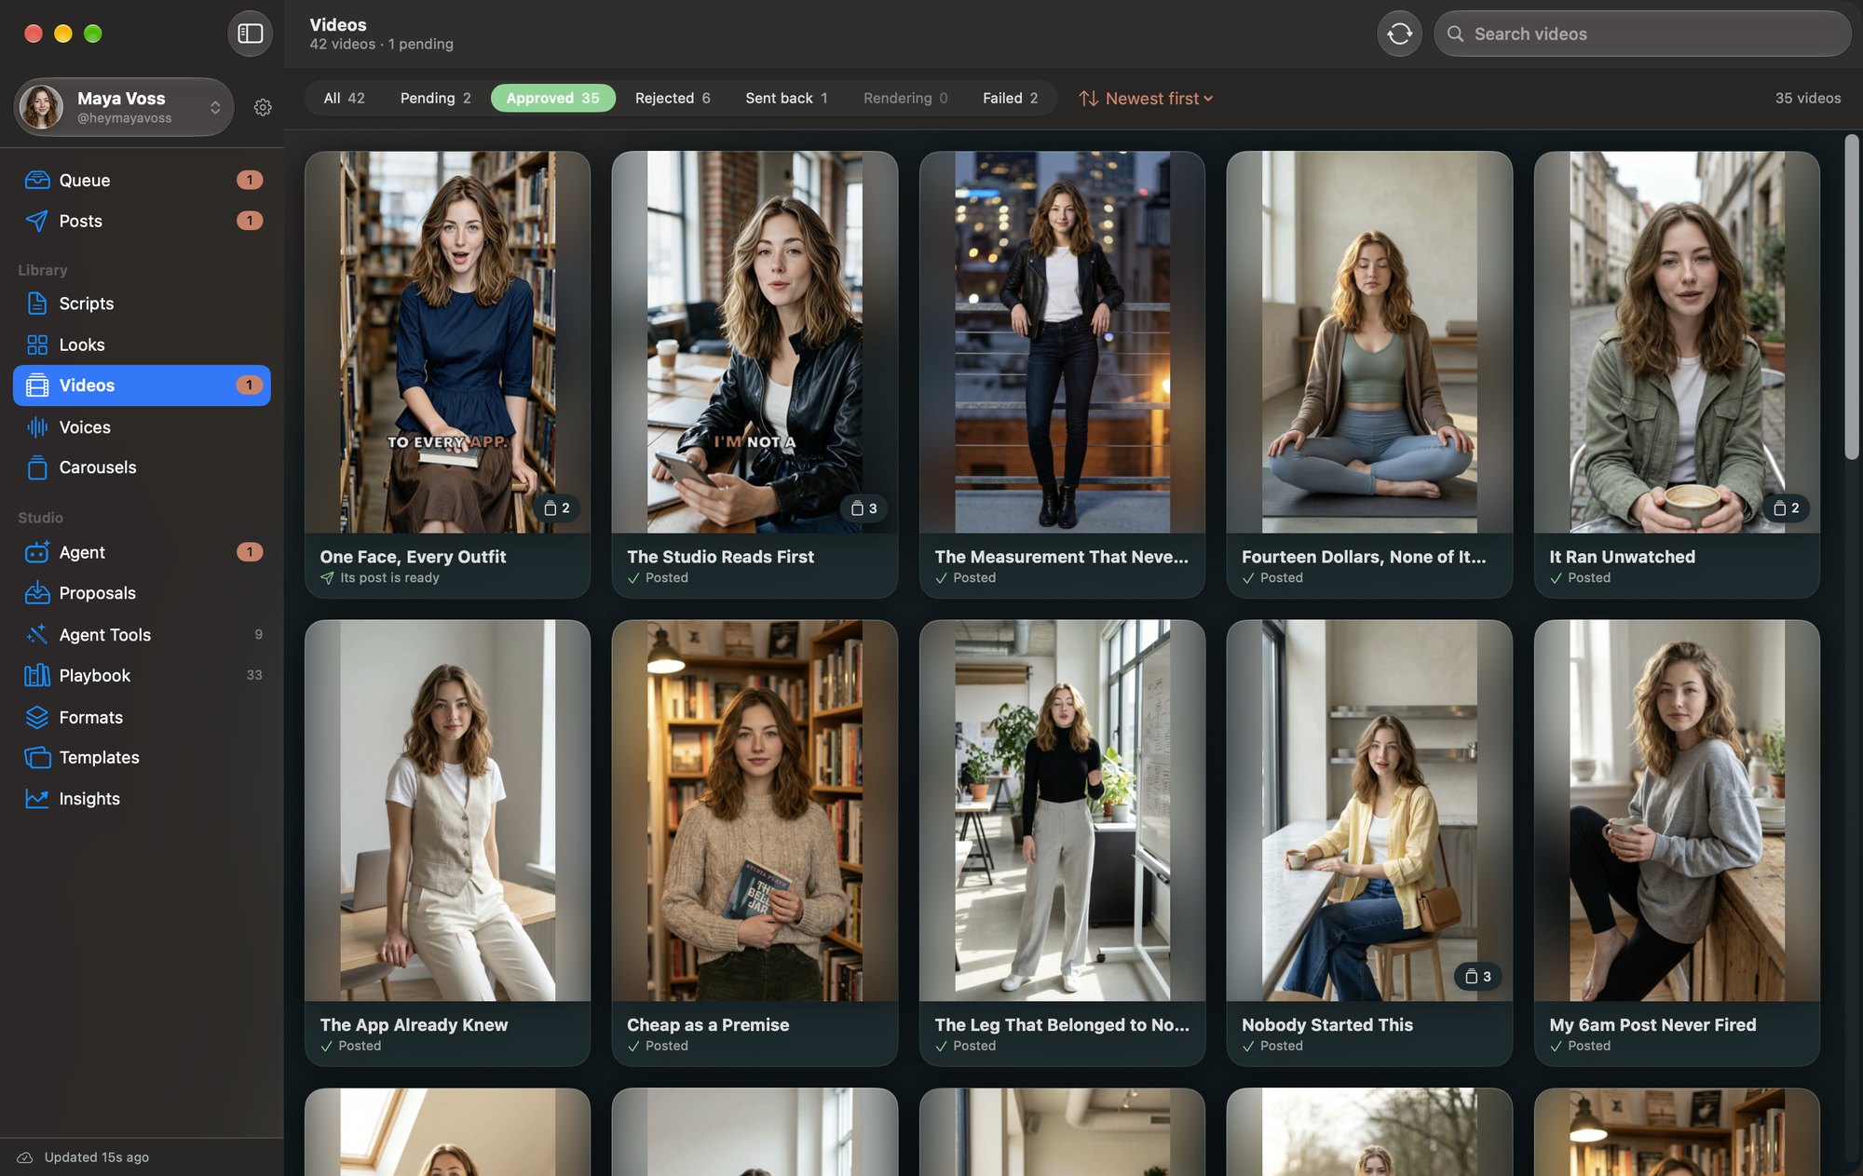1863x1176 pixels.
Task: Click the Agent robot icon
Action: tap(37, 552)
